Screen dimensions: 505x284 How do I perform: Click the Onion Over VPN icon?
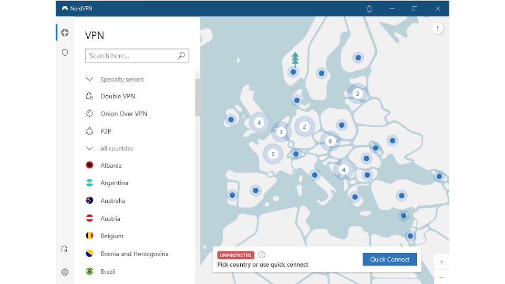point(89,113)
